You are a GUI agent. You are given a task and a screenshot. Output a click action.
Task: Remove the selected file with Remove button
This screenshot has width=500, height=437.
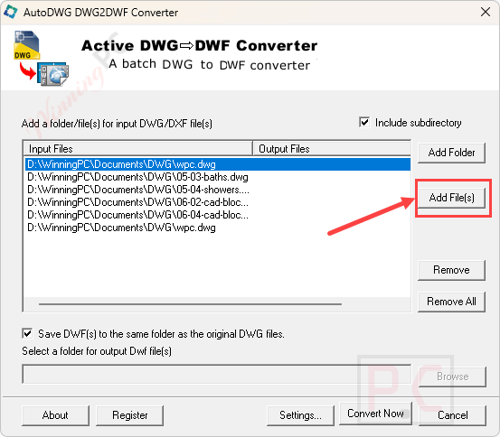tap(451, 270)
